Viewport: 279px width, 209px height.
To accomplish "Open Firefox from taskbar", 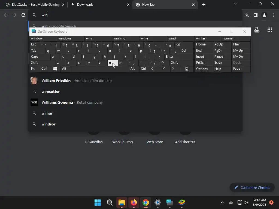I will coord(134,202).
